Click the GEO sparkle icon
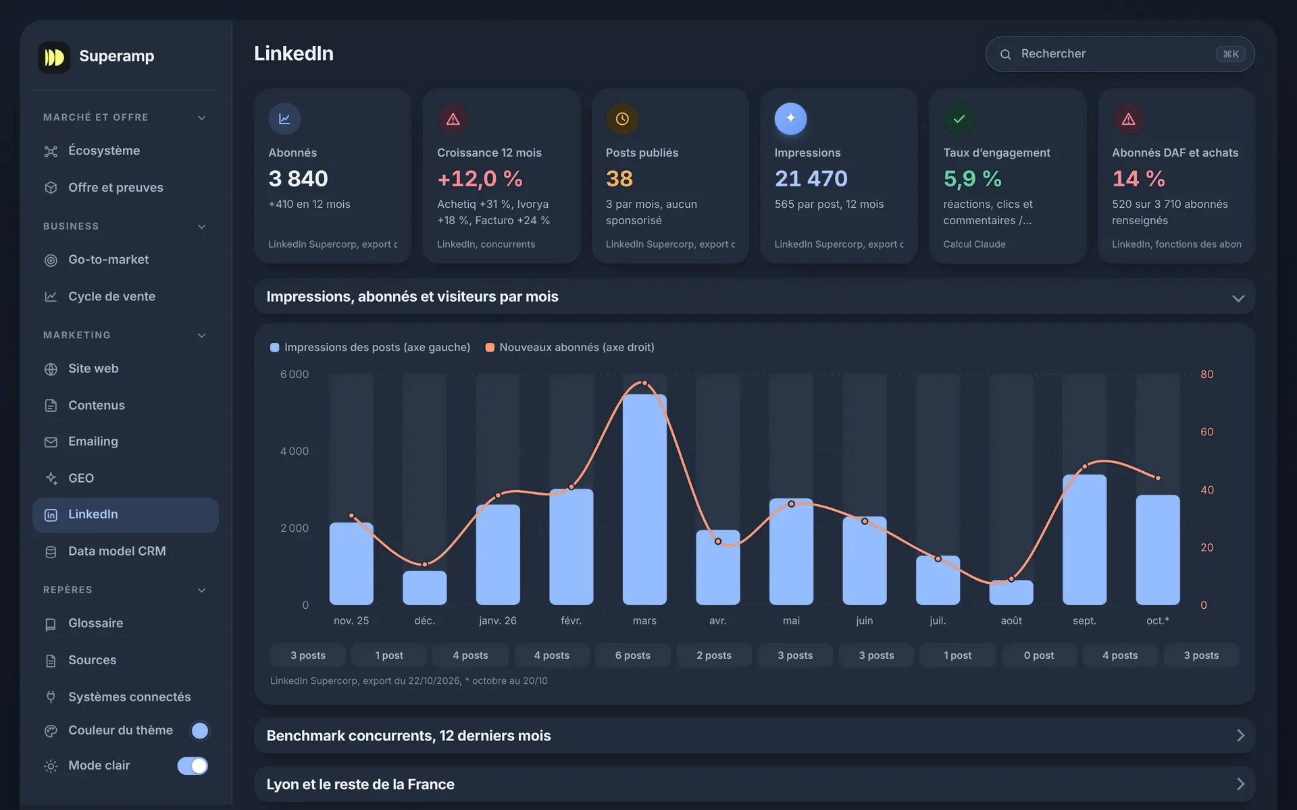 [51, 479]
